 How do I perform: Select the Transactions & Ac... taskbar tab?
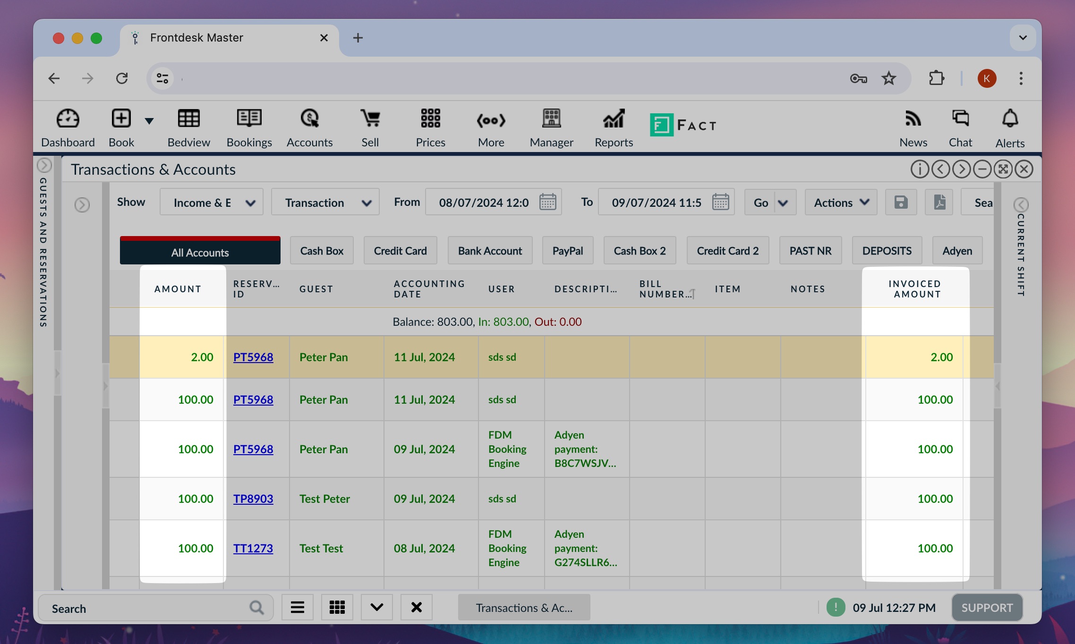524,608
